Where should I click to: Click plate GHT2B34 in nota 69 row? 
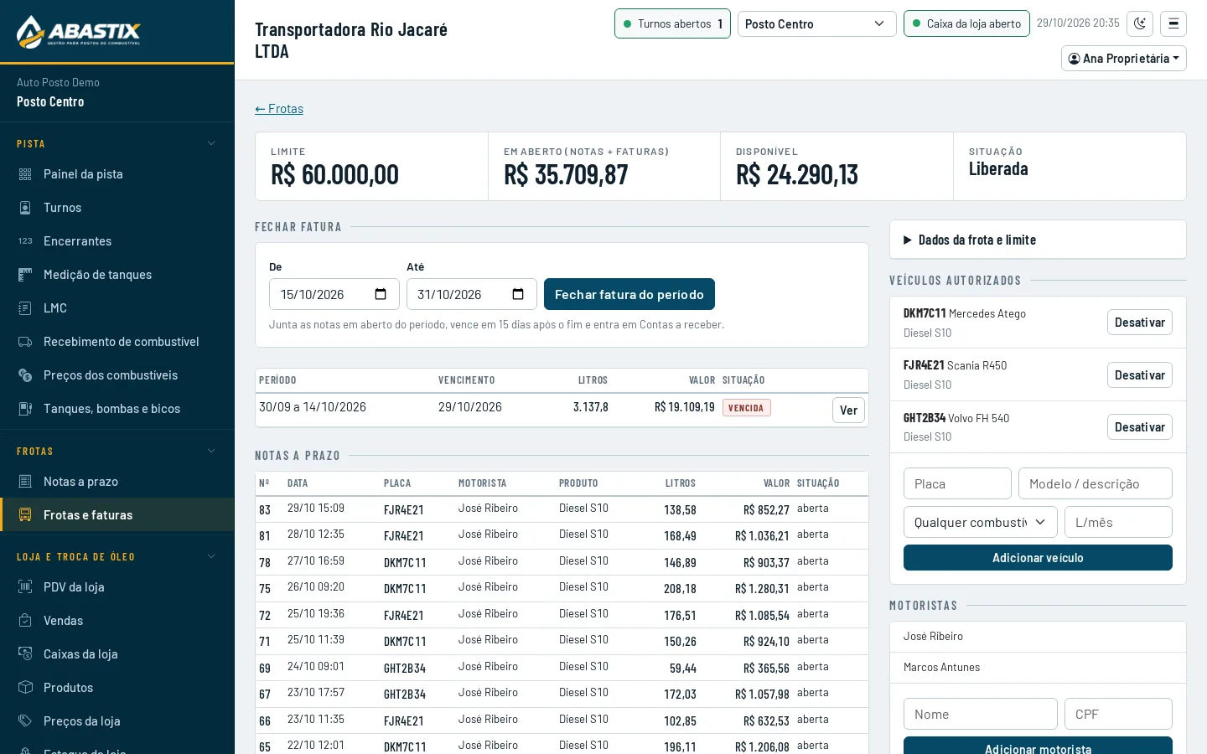pyautogui.click(x=405, y=668)
